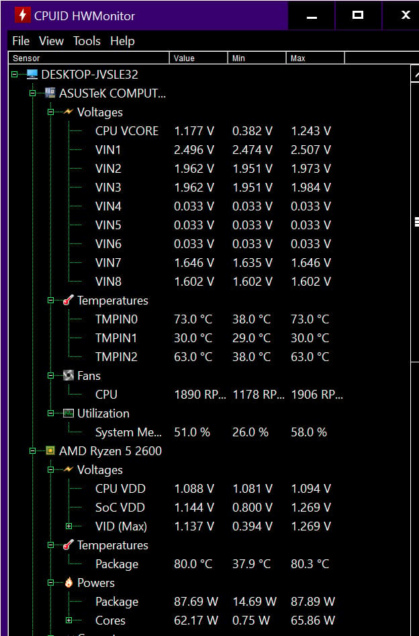Select the VIN6 voltage row
This screenshot has height=636, width=419.
click(213, 244)
